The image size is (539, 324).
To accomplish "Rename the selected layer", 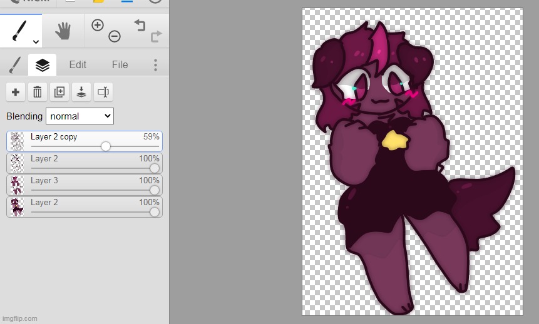I will (x=103, y=92).
